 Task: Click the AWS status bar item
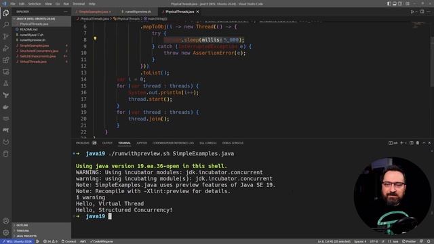[83, 241]
